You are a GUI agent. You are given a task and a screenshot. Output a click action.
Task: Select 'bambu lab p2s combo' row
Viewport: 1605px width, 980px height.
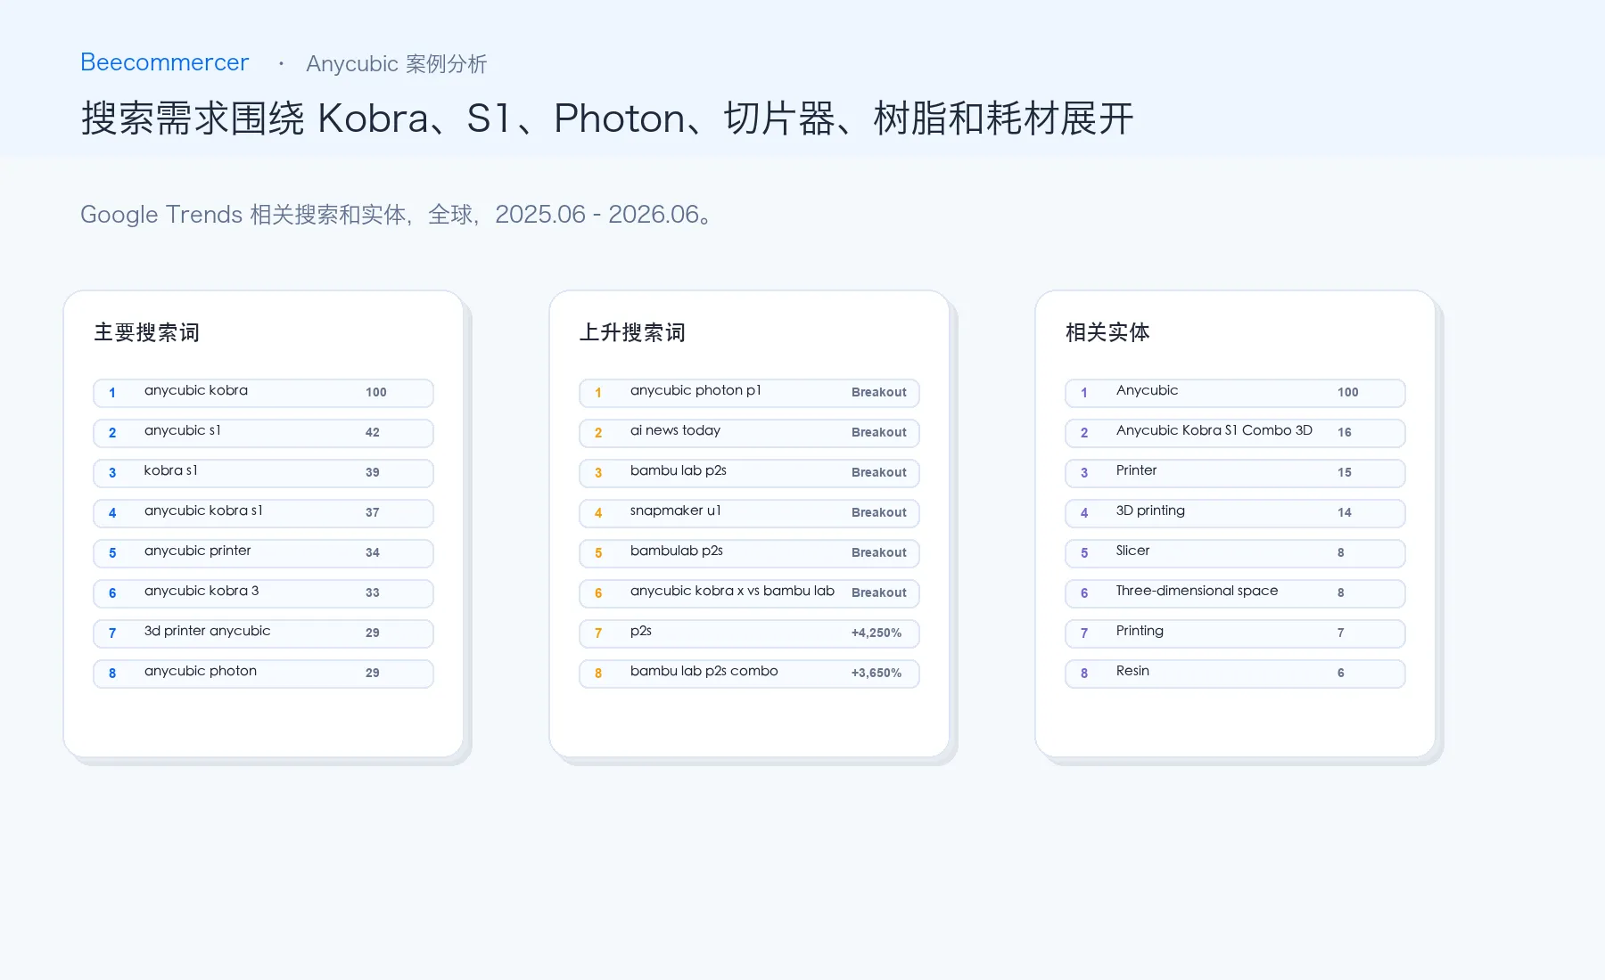(749, 674)
